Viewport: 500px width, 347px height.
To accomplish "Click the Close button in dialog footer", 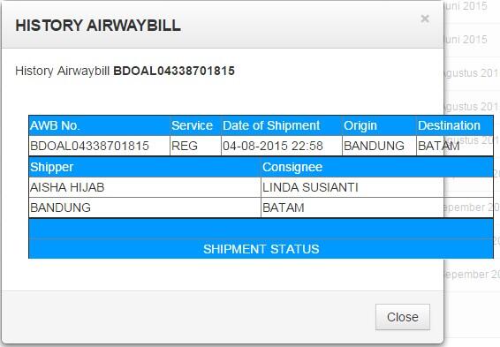I will (403, 317).
